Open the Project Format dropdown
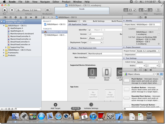This screenshot has width=165, height=124. click(x=148, y=51)
